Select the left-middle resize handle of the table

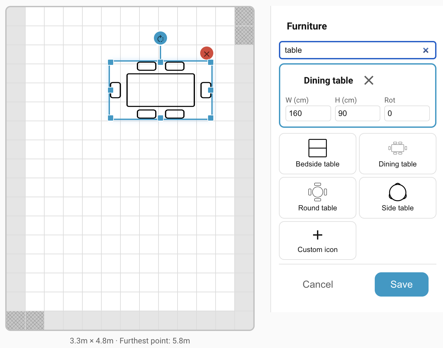click(111, 90)
